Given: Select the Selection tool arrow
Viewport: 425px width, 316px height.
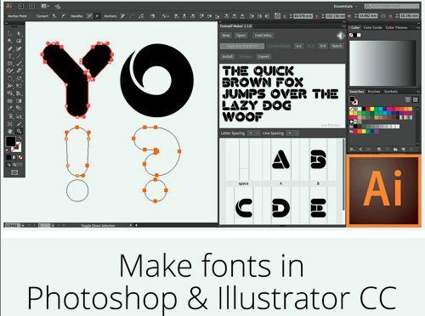Looking at the screenshot, I should click(10, 33).
